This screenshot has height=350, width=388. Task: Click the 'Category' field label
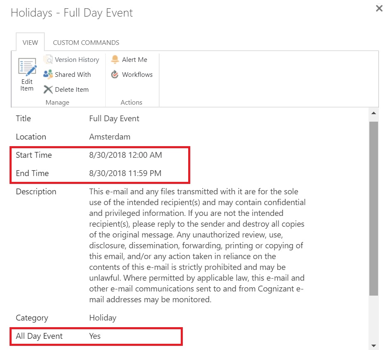tap(32, 318)
